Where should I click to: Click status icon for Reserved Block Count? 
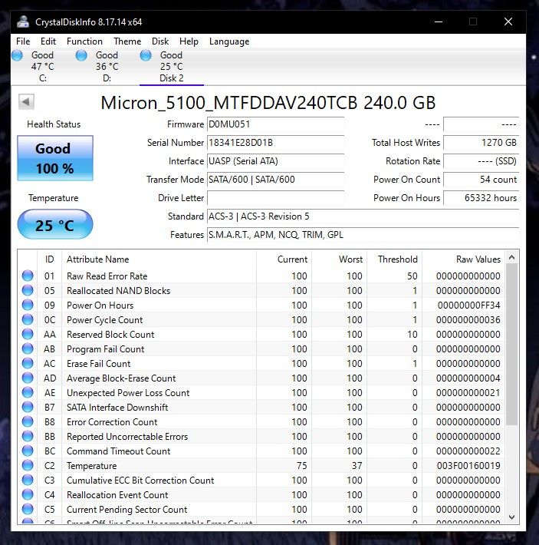coord(28,334)
